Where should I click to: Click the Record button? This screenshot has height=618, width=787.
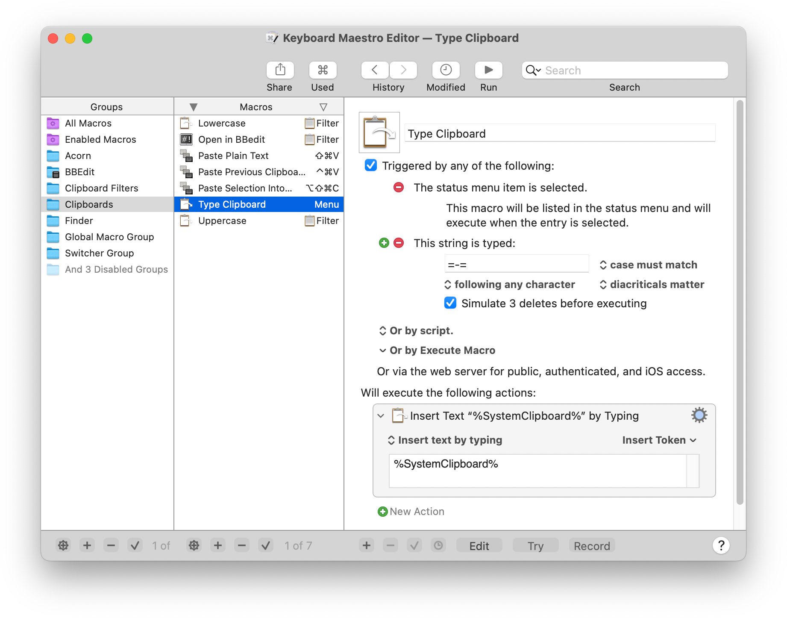(x=592, y=546)
